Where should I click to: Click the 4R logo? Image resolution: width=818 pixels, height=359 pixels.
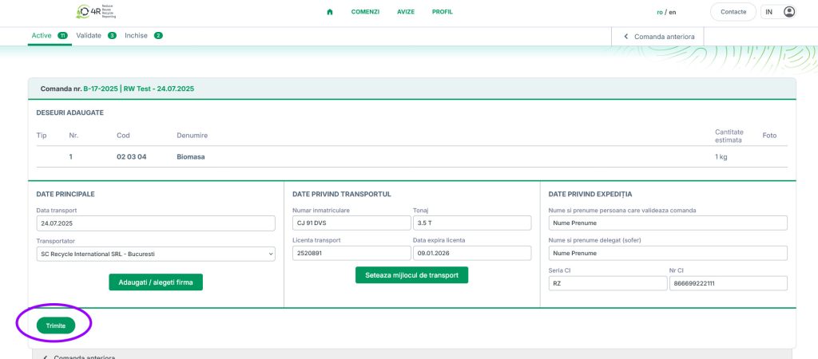96,12
